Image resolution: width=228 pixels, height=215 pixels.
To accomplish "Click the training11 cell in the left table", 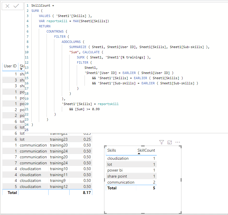I will pos(59,175).
